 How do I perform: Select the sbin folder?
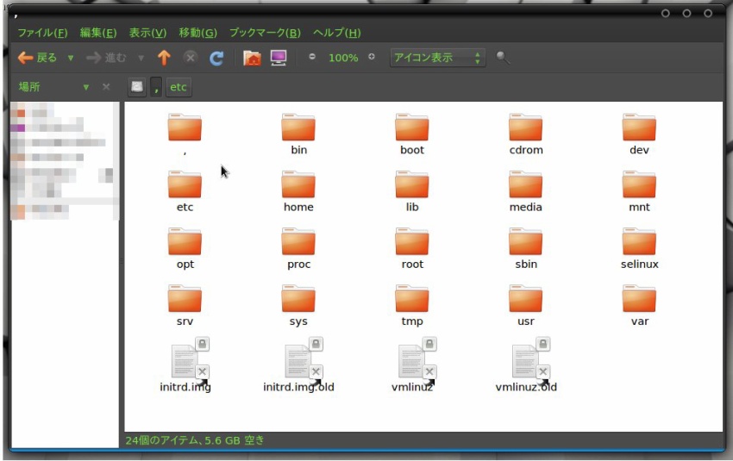(x=526, y=242)
